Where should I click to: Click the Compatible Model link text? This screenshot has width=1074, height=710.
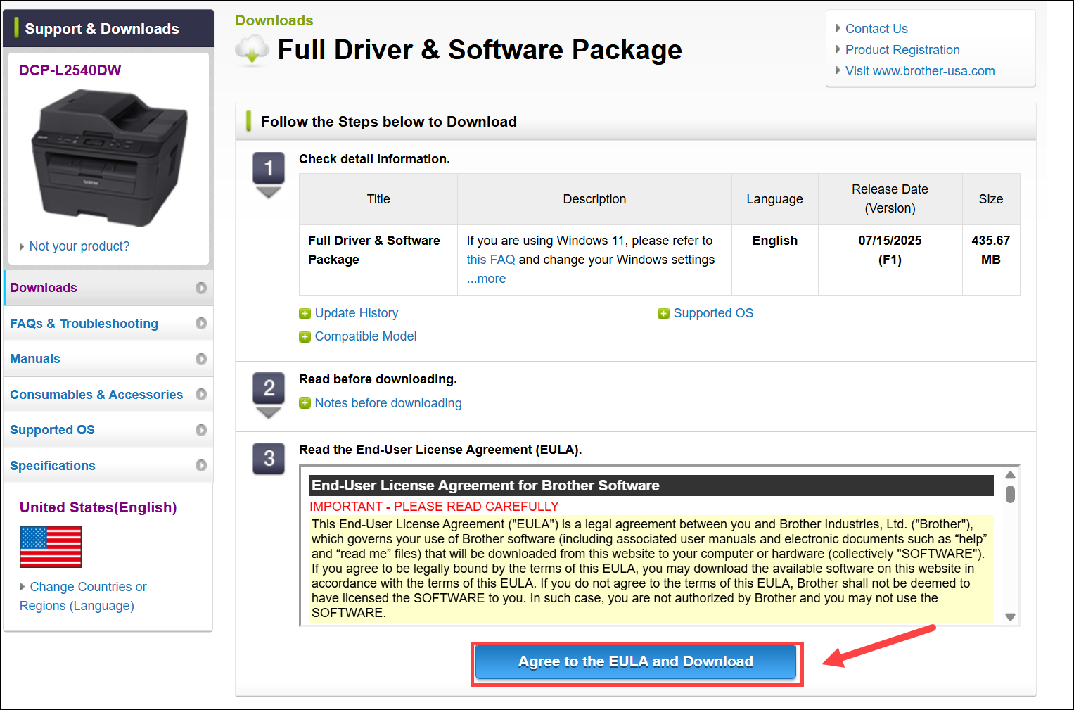[x=366, y=336]
